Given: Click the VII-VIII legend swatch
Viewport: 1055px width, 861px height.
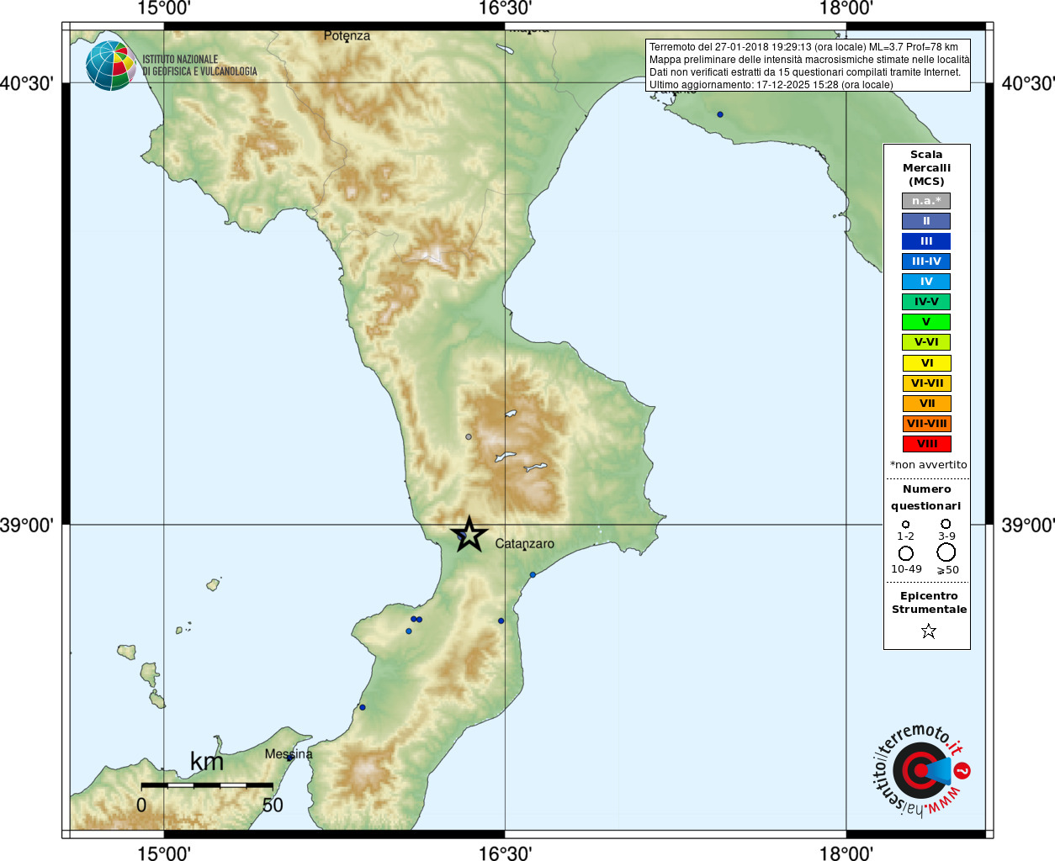Looking at the screenshot, I should [x=926, y=424].
